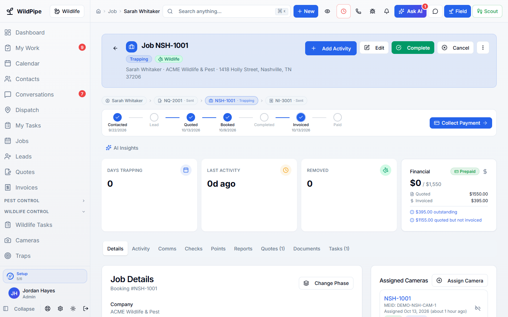
Task: Open the Change Phase dropdown
Action: 326,283
